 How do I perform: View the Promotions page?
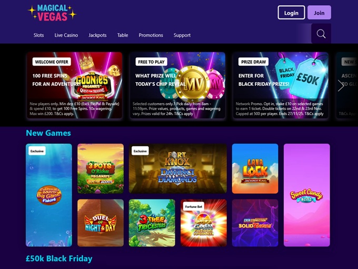[x=151, y=35]
